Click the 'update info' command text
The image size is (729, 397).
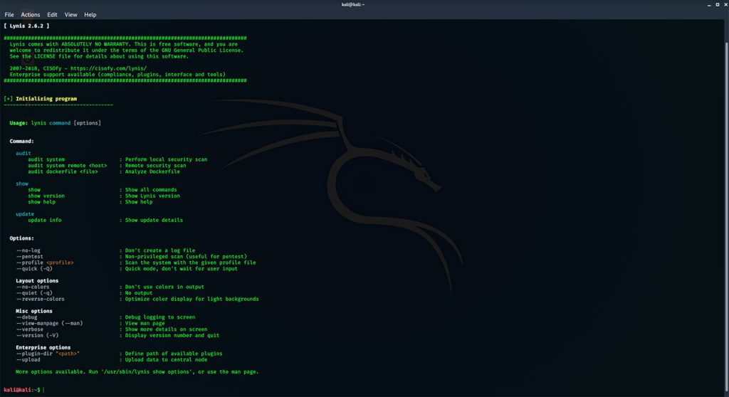(x=45, y=221)
